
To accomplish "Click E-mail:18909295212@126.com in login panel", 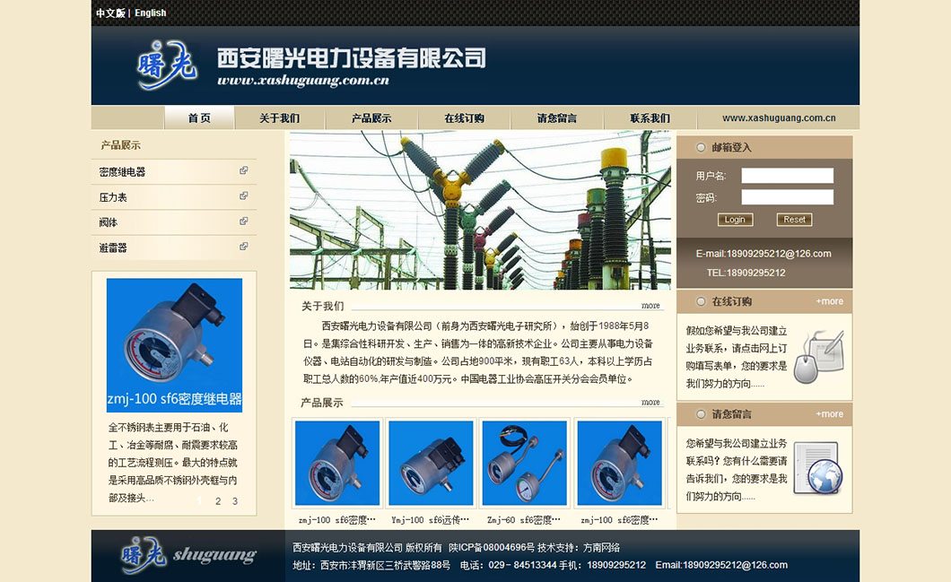I will [763, 254].
